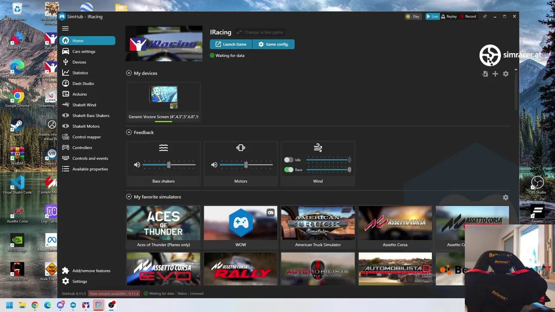This screenshot has width=555, height=312.
Task: Click the add device plus icon
Action: point(495,74)
